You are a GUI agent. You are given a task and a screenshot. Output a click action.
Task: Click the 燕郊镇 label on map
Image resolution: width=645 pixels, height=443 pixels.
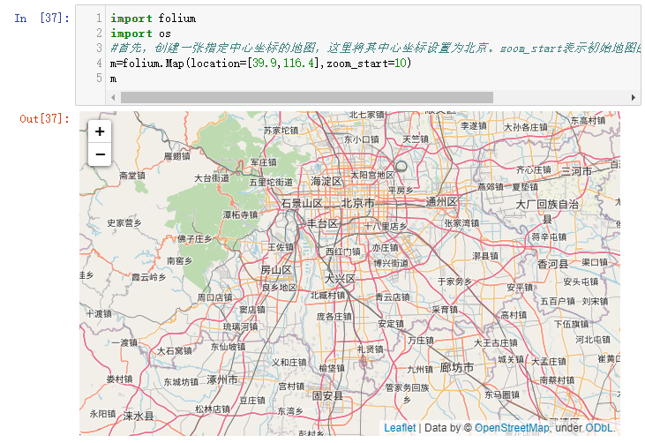coord(491,187)
